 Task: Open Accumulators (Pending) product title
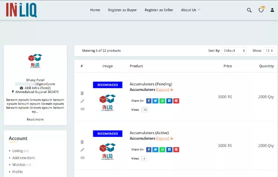point(151,84)
